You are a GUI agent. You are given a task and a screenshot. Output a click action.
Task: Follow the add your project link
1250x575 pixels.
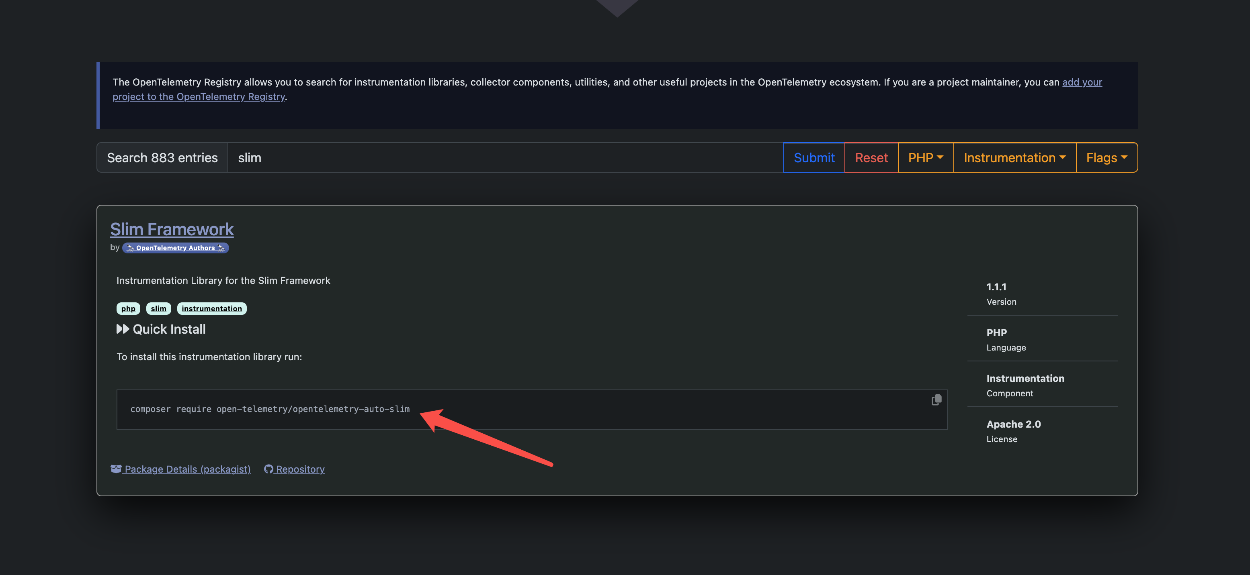(1082, 82)
